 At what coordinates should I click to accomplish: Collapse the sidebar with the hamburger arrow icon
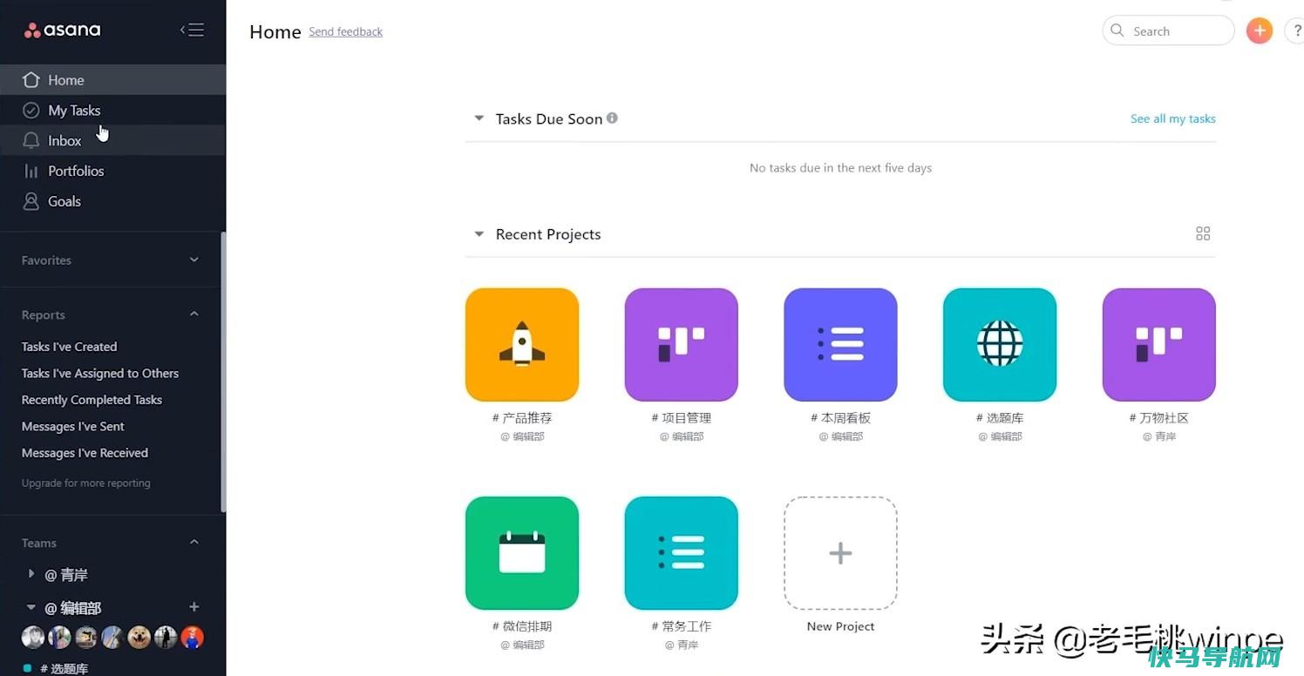(192, 30)
